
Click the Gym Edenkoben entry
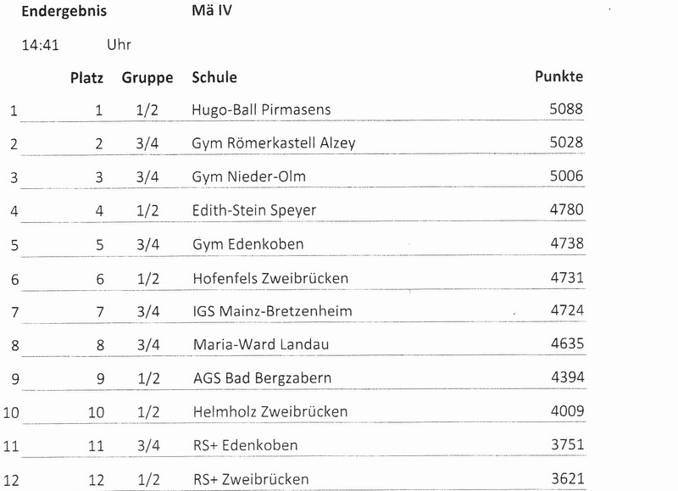[248, 244]
